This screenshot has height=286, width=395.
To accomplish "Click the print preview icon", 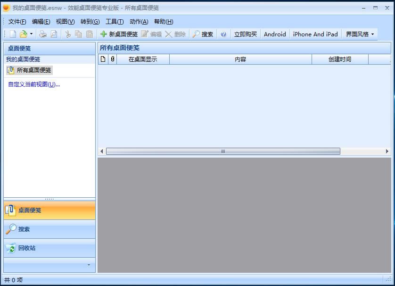I will (54, 34).
